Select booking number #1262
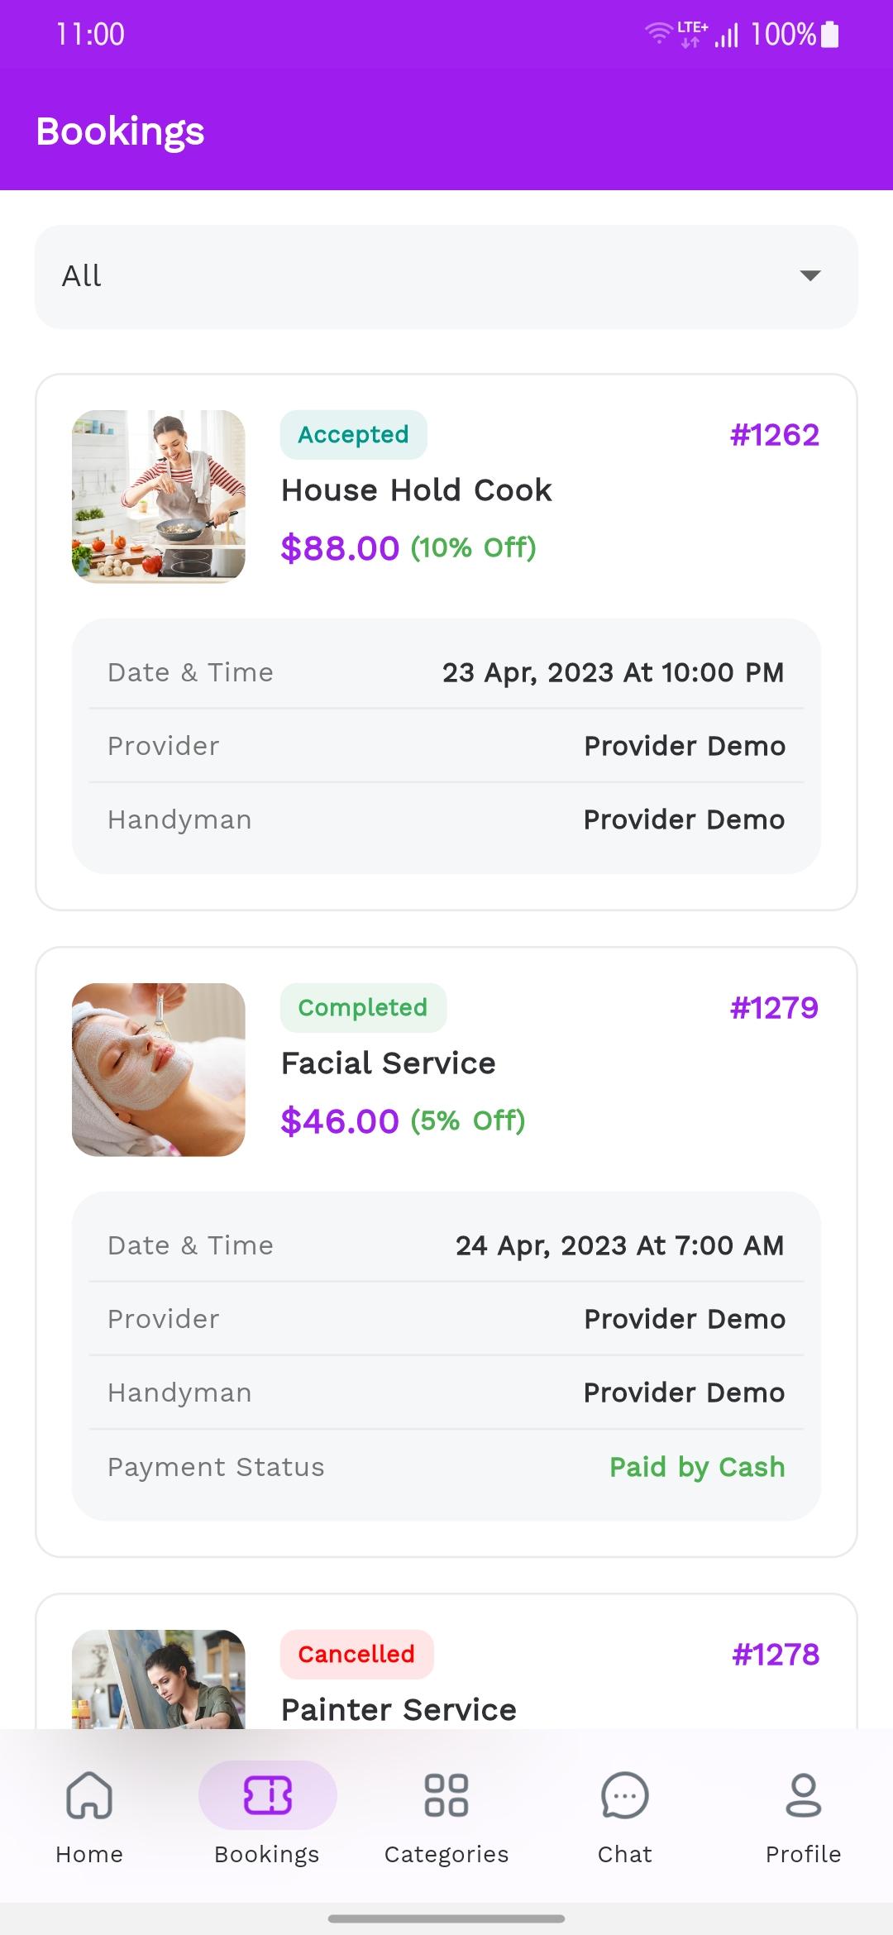The height and width of the screenshot is (1935, 893). (775, 435)
